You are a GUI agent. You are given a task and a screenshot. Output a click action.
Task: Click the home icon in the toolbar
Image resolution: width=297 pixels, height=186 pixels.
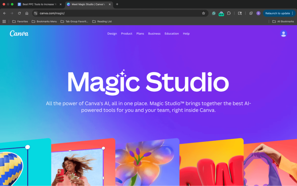click(x=27, y=13)
